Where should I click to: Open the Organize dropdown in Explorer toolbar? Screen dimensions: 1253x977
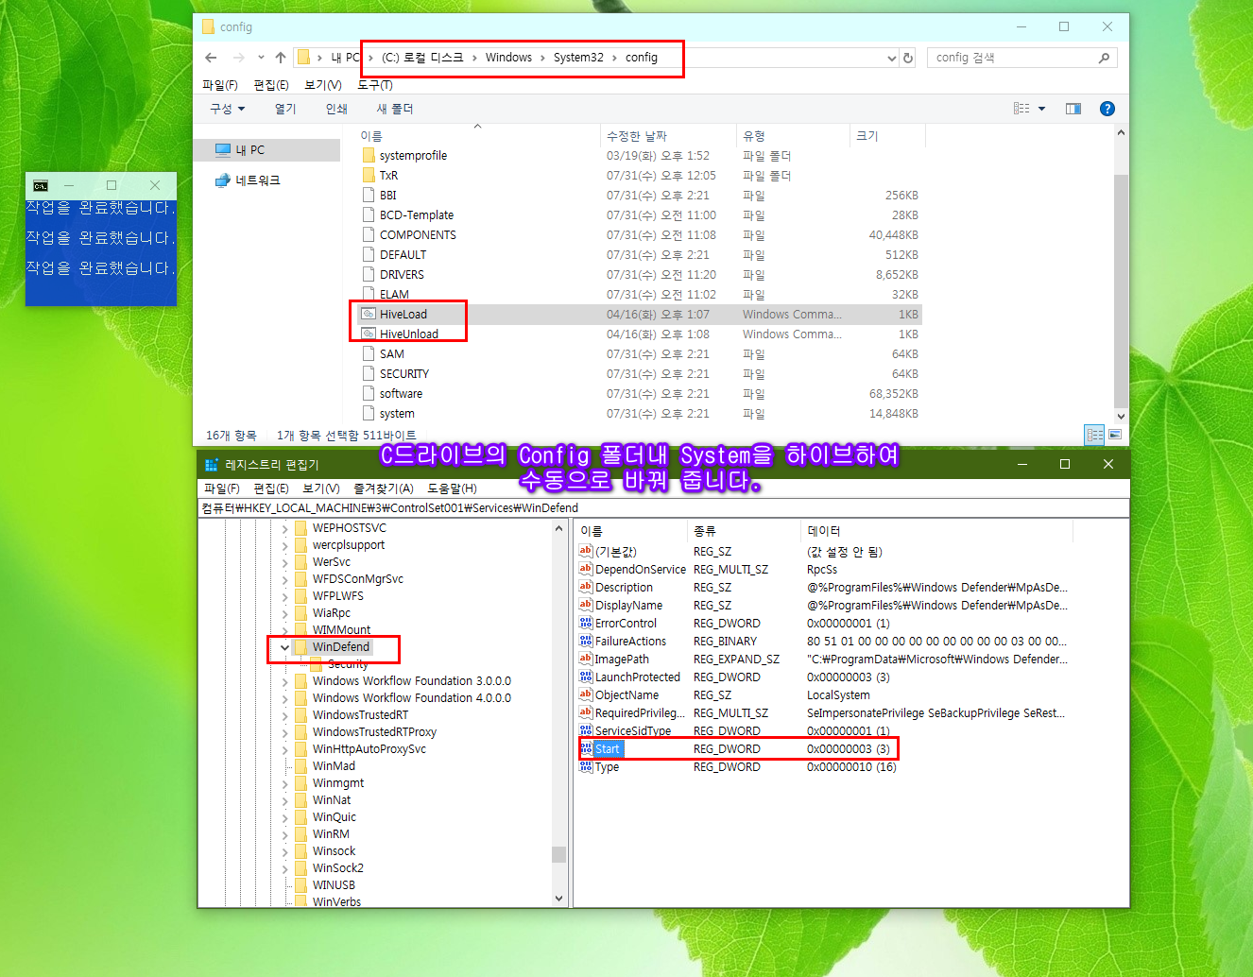(227, 109)
